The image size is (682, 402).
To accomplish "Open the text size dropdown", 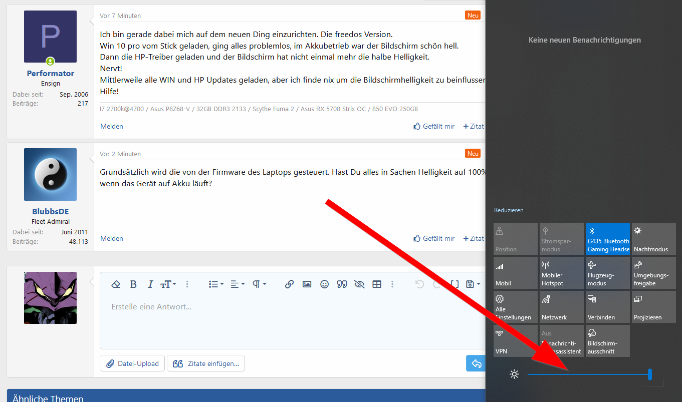I will point(168,284).
